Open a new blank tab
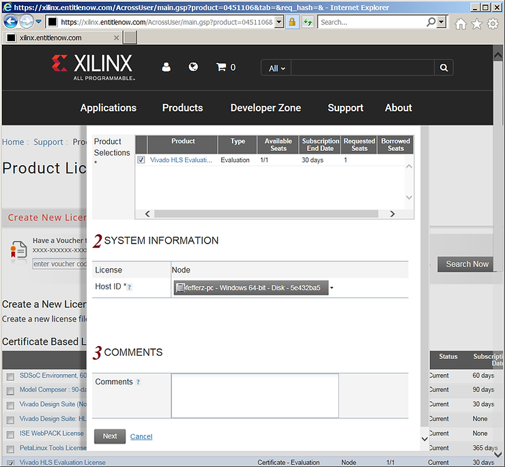505x467 pixels. [x=130, y=38]
